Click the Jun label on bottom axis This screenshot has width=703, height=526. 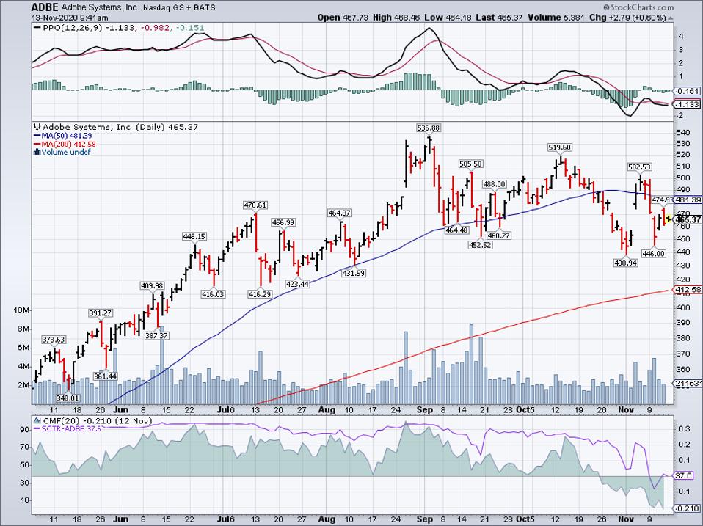[121, 519]
